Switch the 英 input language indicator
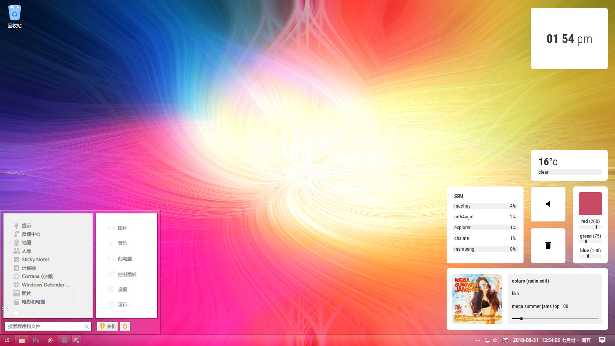This screenshot has height=346, width=615. pos(505,340)
